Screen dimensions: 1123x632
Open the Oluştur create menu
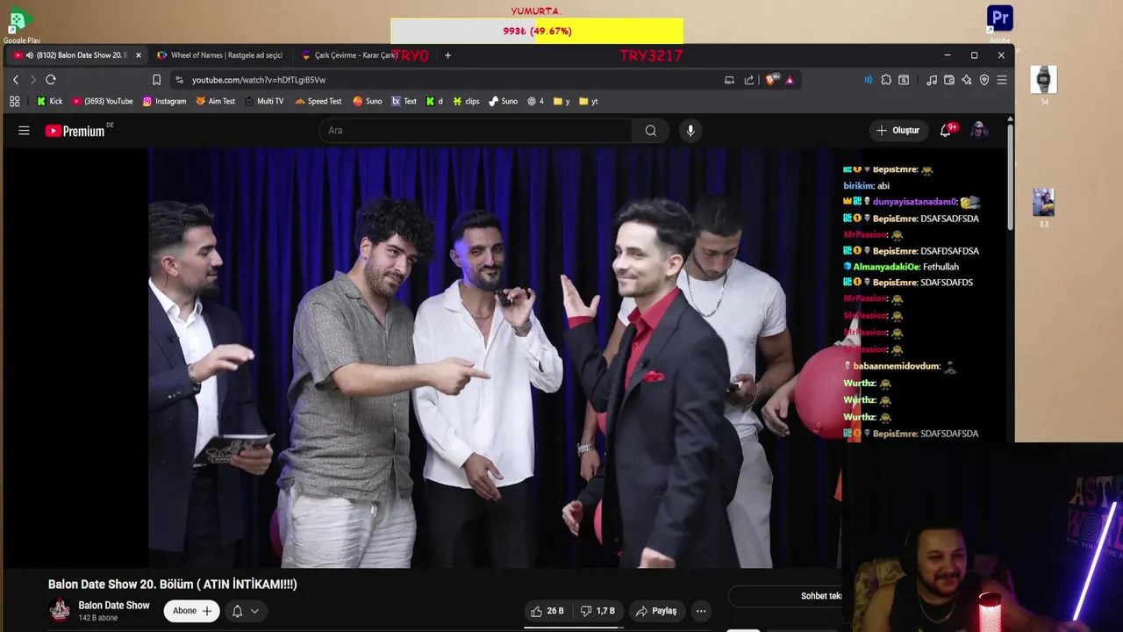click(x=898, y=131)
